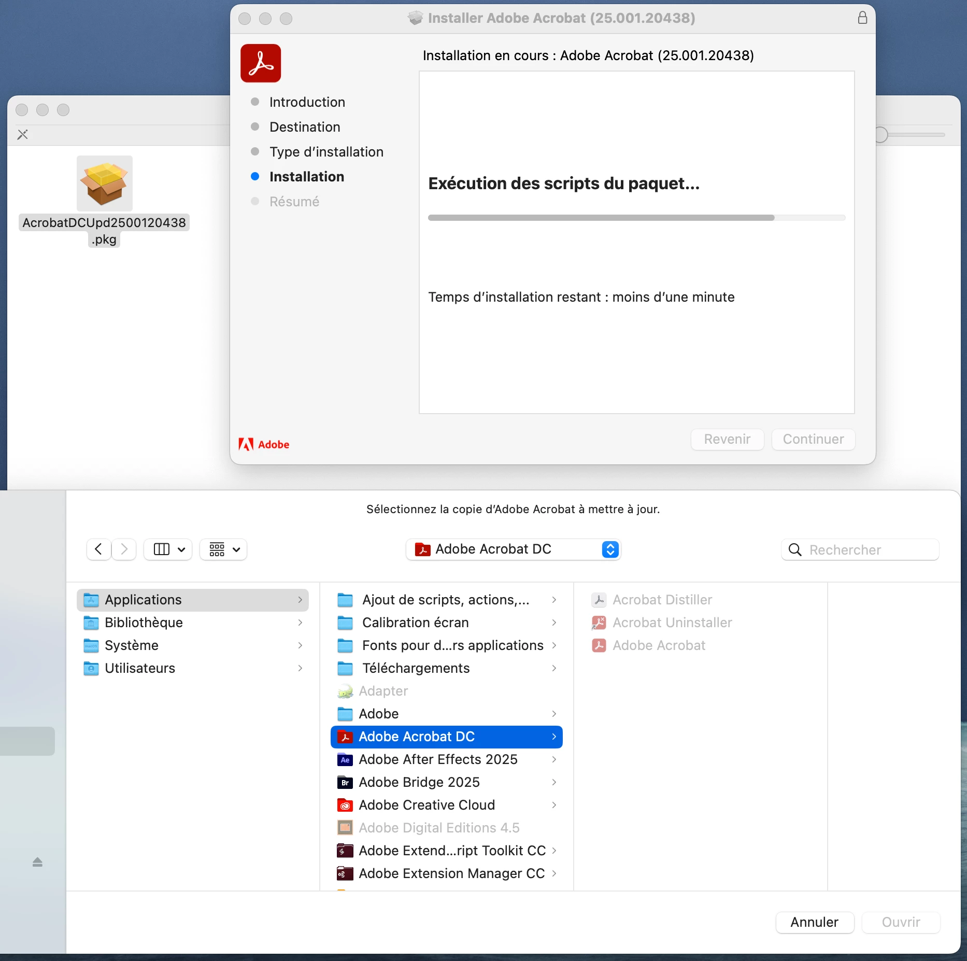Expand Calibration écran folder chevron
Viewport: 967px width, 961px height.
554,623
